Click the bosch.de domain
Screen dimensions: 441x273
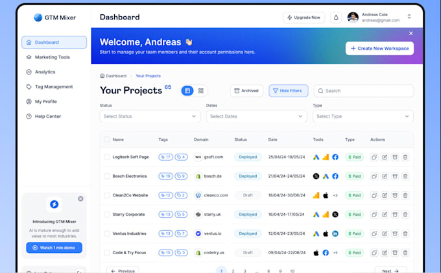pos(213,176)
